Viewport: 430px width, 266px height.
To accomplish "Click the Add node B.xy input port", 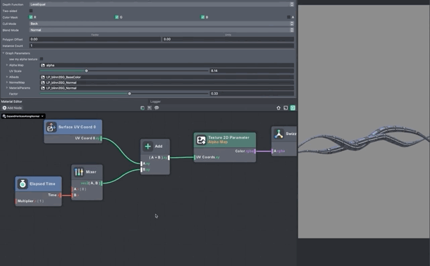I will pos(142,169).
